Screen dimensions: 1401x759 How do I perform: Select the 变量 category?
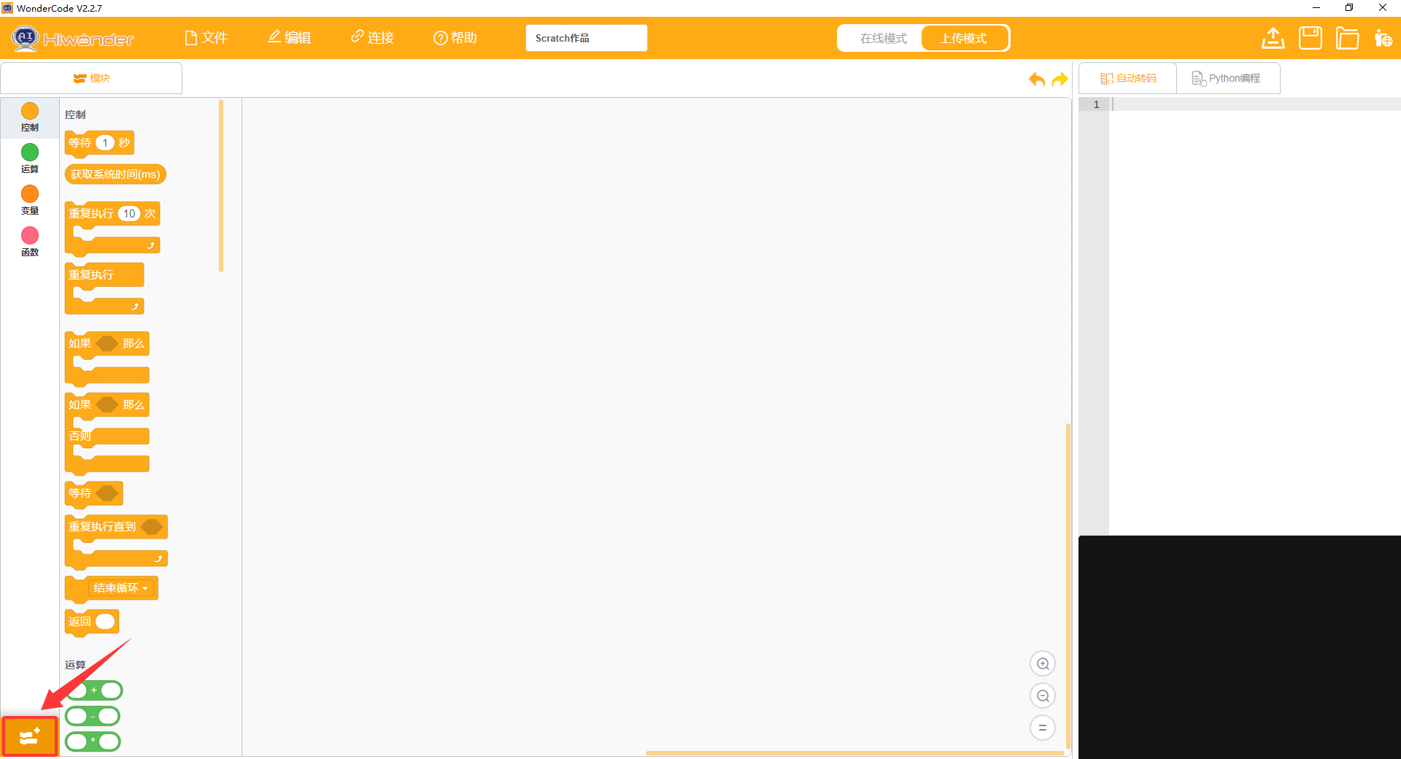point(30,201)
